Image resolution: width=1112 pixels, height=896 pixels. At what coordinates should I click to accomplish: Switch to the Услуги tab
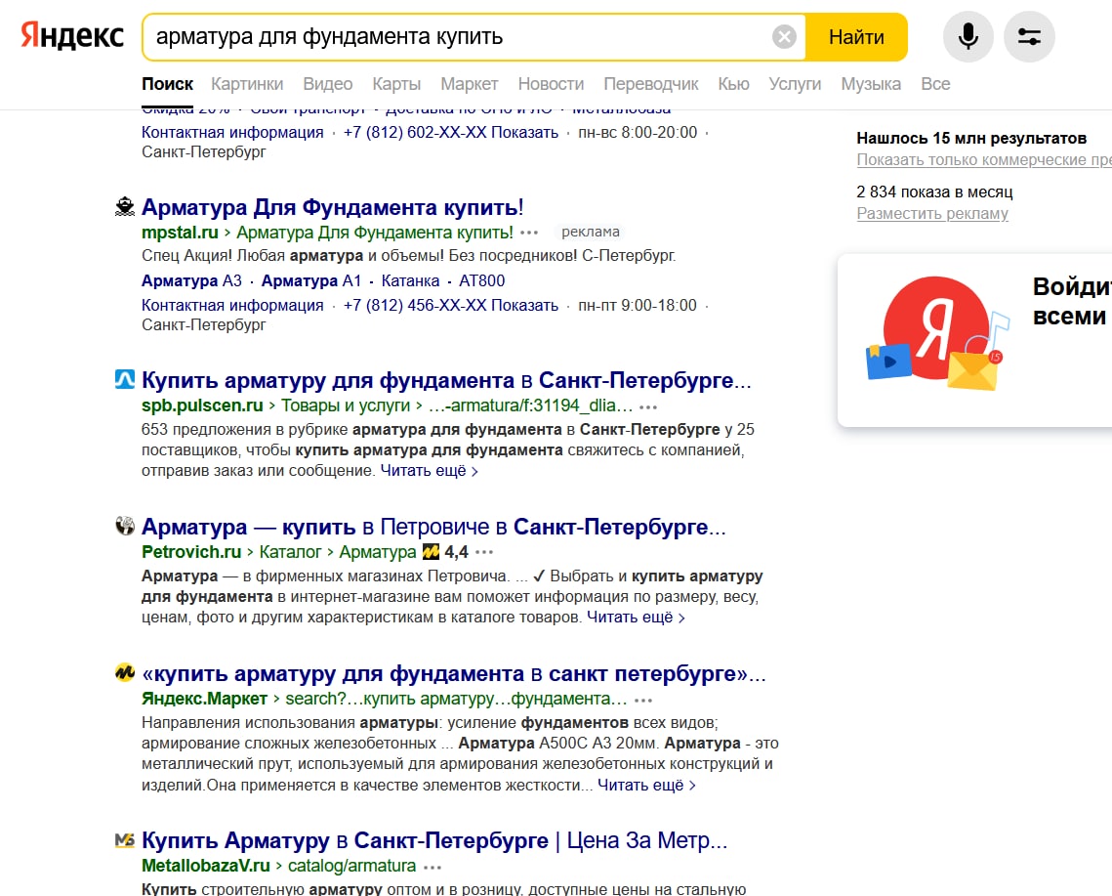pos(795,84)
